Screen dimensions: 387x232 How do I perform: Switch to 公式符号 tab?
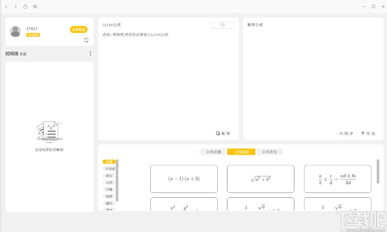[x=269, y=152]
